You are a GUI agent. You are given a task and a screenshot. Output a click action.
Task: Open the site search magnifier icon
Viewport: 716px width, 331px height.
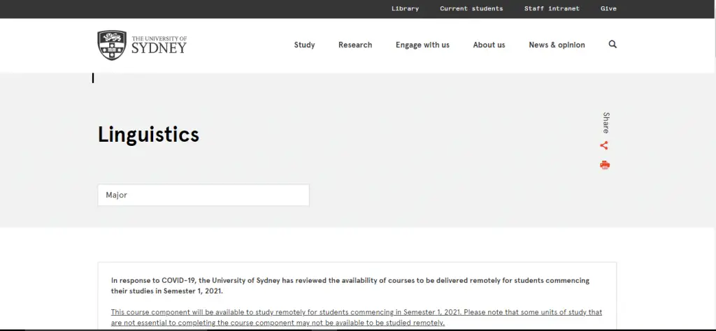click(x=613, y=44)
